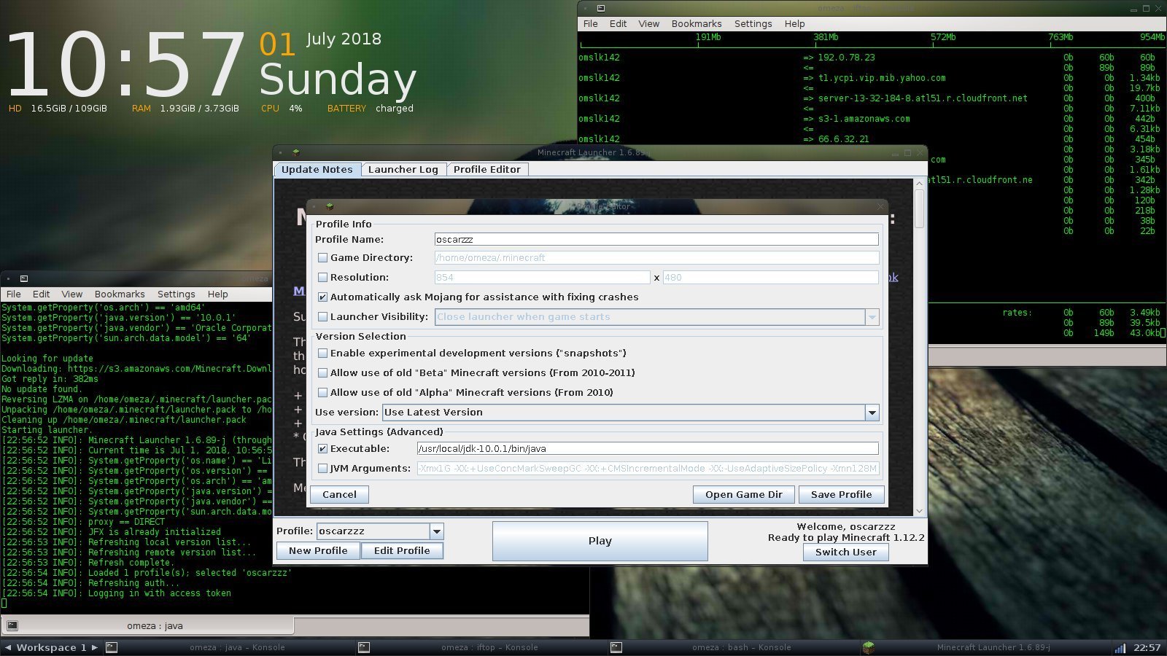Enable the Launcher Visibility checkbox
1167x656 pixels.
point(322,316)
